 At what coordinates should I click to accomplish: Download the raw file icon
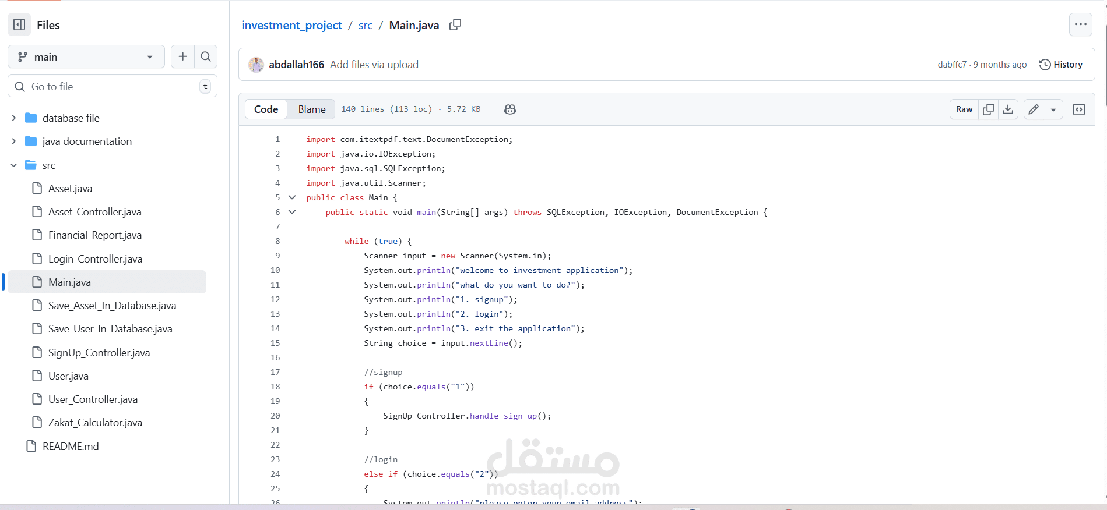pos(1008,109)
